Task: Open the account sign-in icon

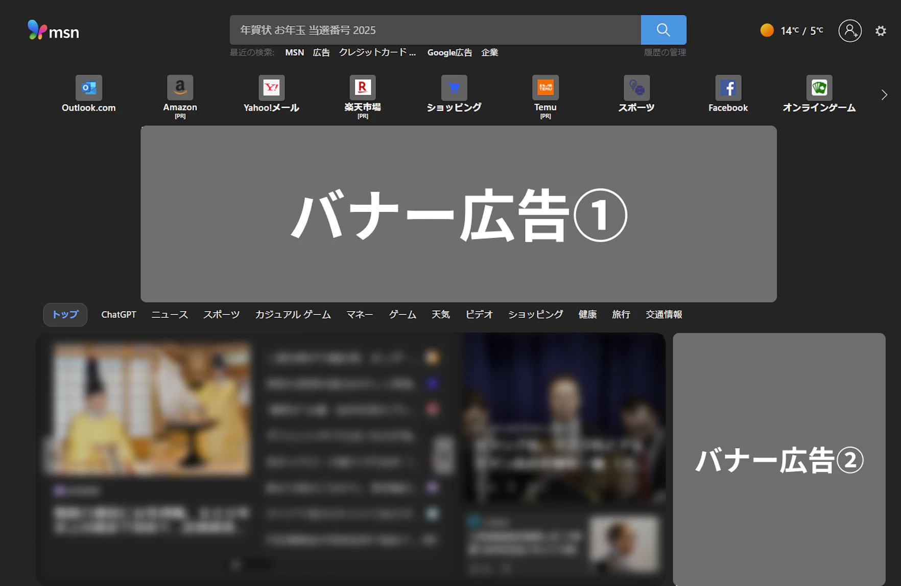Action: point(850,31)
